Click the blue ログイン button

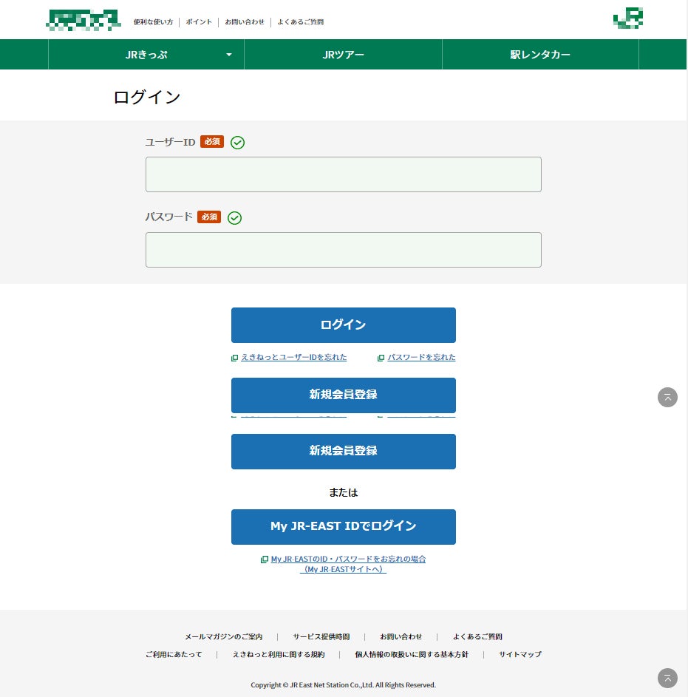coord(344,325)
